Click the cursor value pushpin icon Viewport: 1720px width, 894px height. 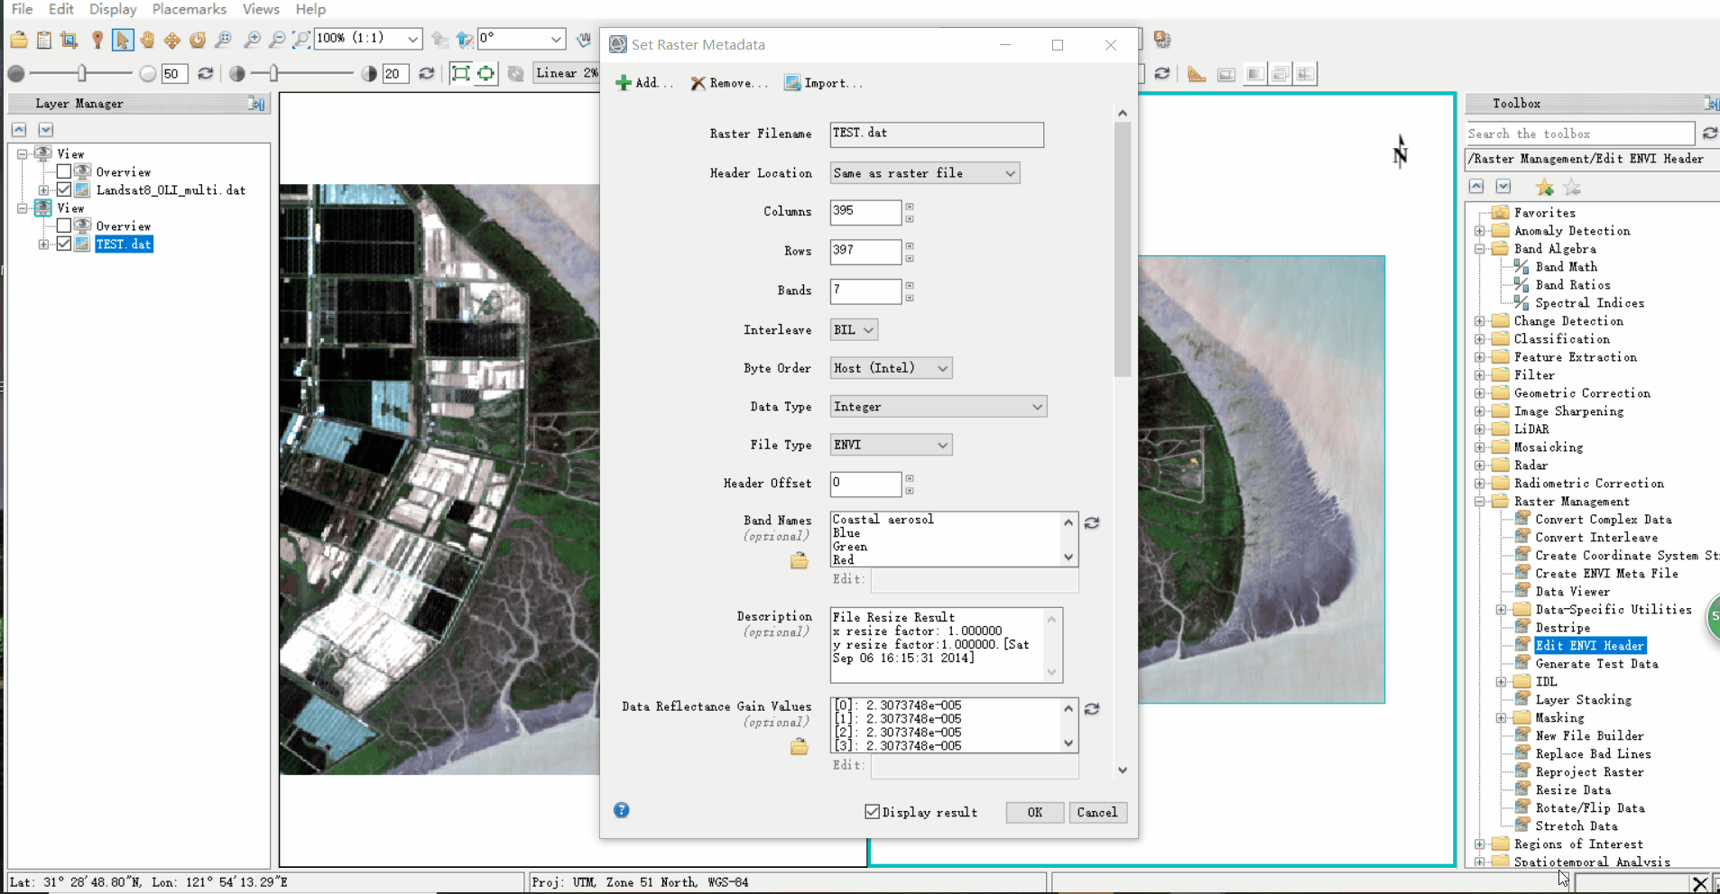click(x=97, y=40)
